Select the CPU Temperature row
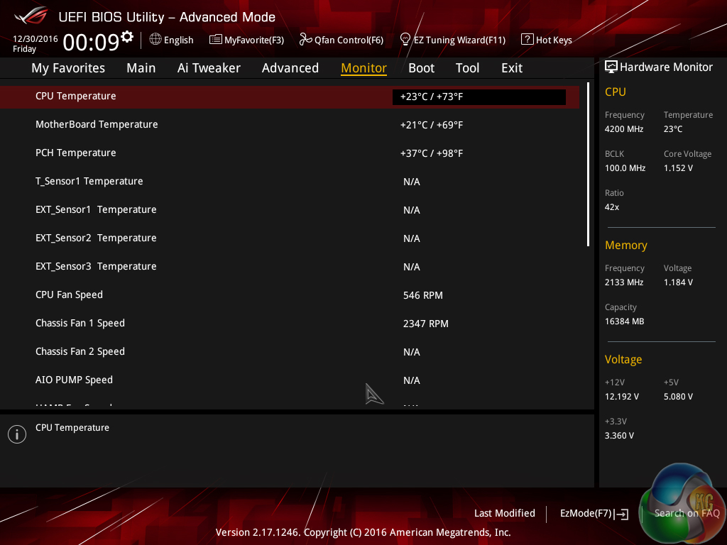727x545 pixels. (x=290, y=97)
